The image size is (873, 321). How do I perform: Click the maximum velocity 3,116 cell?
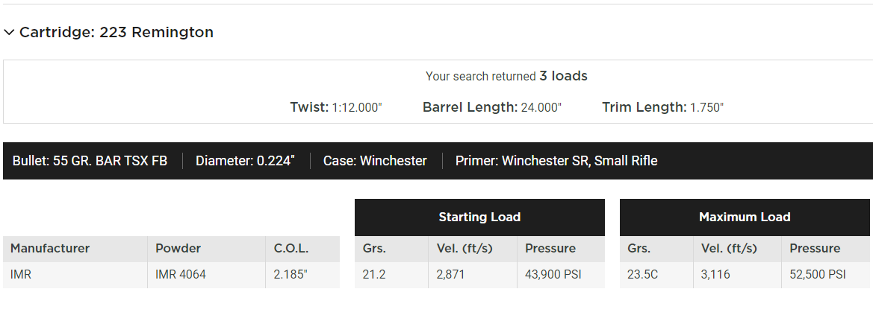[715, 274]
